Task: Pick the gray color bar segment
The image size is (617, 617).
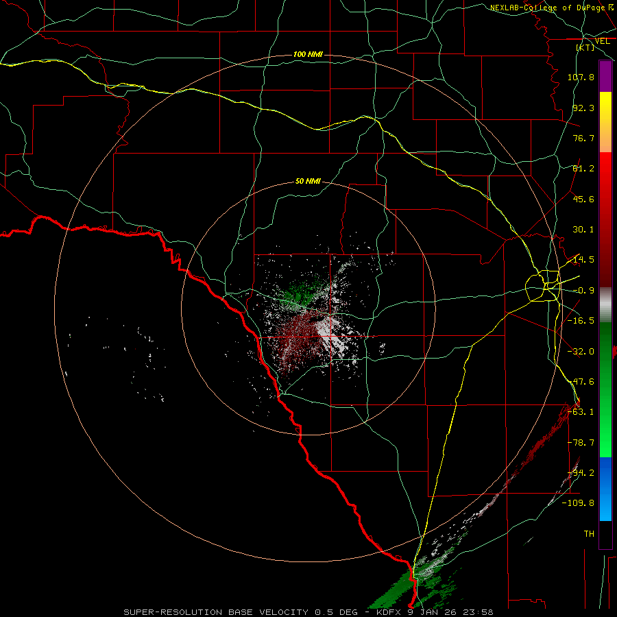Action: [605, 305]
